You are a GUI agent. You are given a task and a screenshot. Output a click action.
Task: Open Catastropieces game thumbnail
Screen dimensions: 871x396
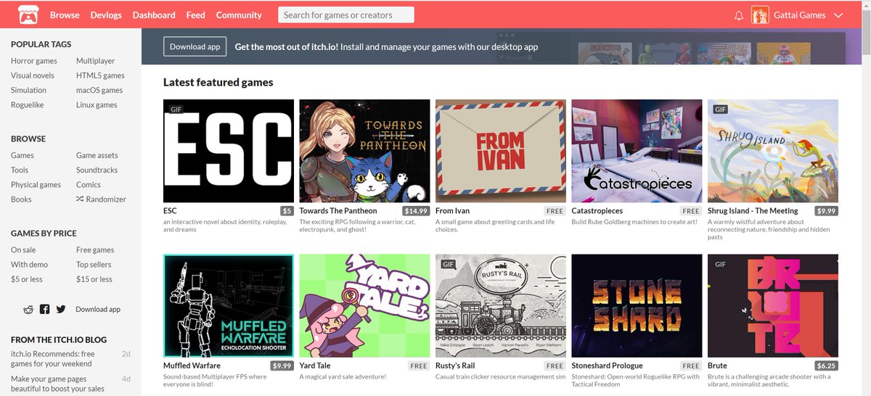637,151
